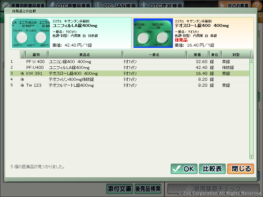Sort by 一般名 column header
This screenshot has width=263, height=197.
154,55
